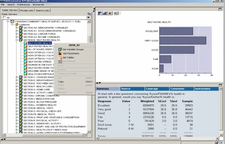This screenshot has height=144, width=225.
Task: Click SECTION K Blood Pressure group icon
Action: pos(21,102)
